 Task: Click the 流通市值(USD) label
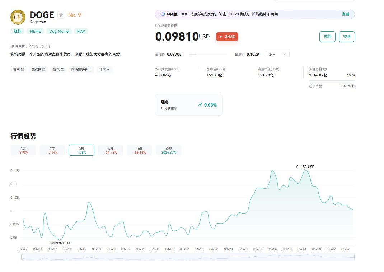268,69
